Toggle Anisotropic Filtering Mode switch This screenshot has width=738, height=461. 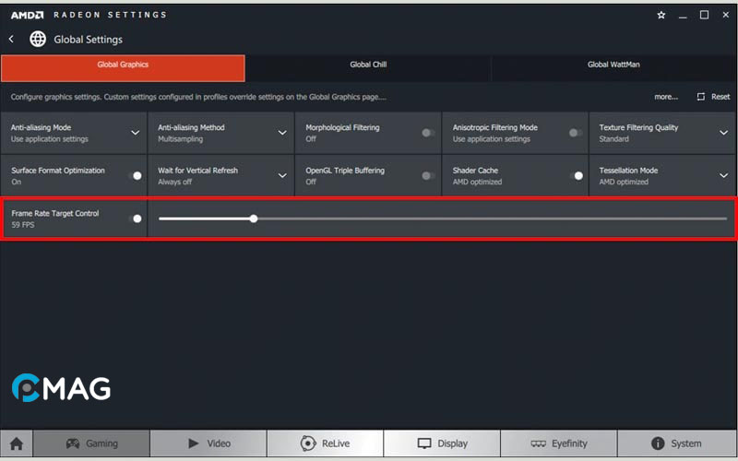coord(575,133)
